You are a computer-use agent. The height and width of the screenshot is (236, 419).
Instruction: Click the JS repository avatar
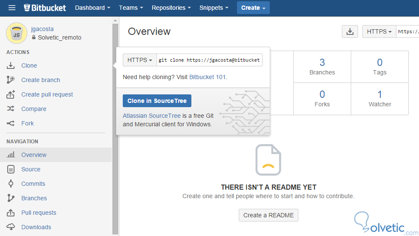point(17,33)
